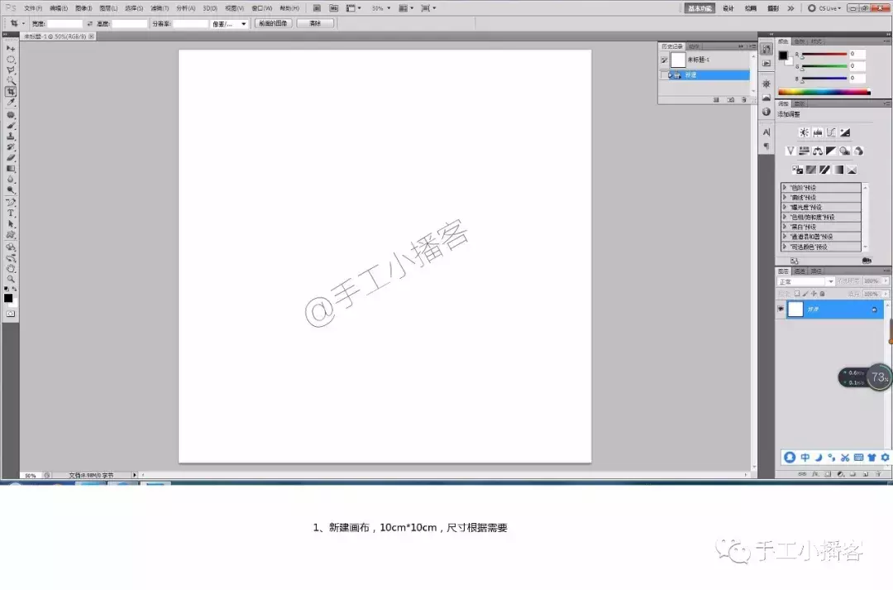893x590 pixels.
Task: Open the Info panel icon
Action: tap(766, 112)
